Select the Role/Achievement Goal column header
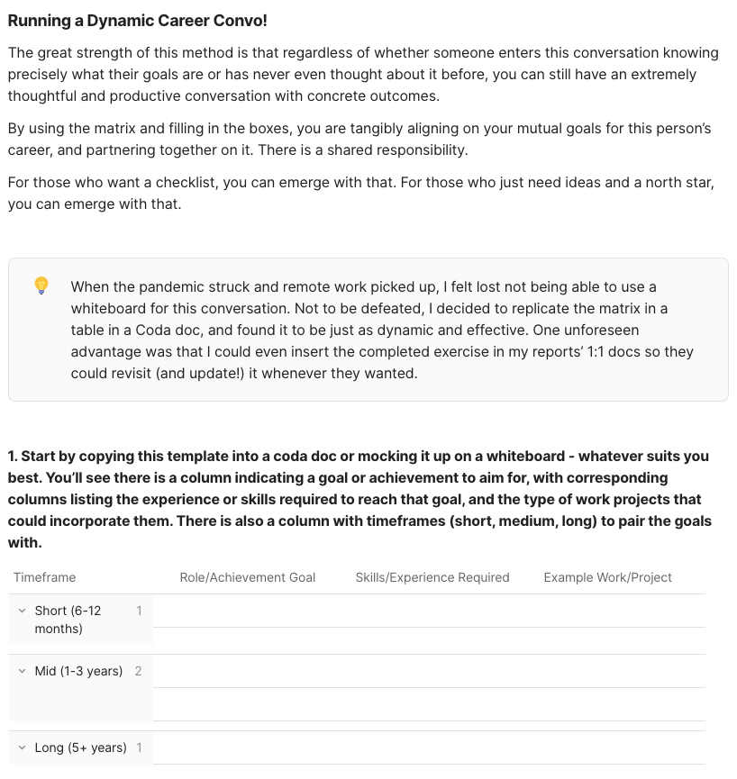This screenshot has height=779, width=737. pyautogui.click(x=248, y=577)
